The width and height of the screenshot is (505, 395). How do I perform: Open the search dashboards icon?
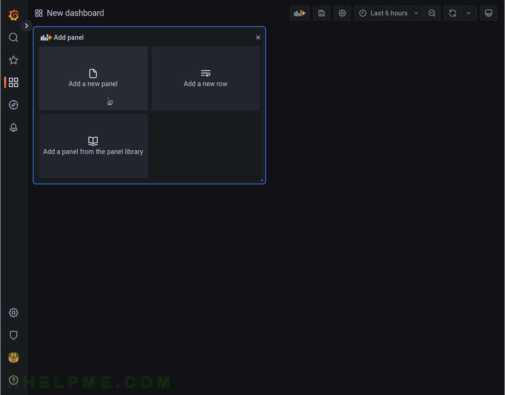click(14, 37)
